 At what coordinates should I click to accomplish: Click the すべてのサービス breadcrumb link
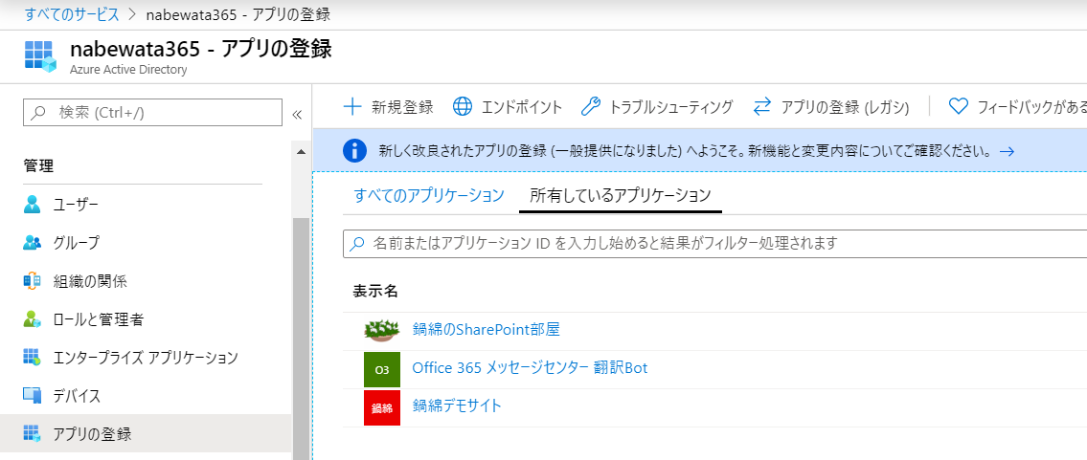tap(72, 13)
